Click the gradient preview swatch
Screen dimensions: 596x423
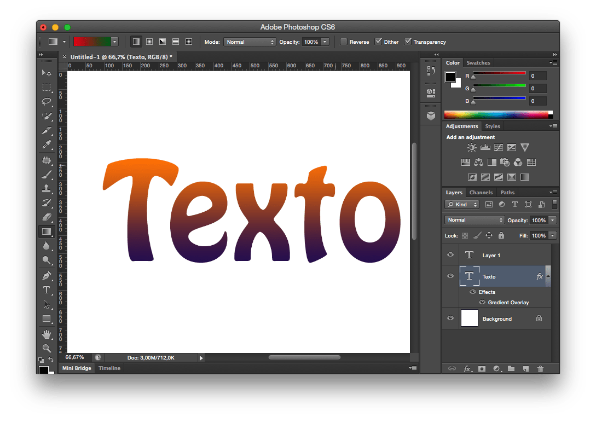[x=92, y=42]
